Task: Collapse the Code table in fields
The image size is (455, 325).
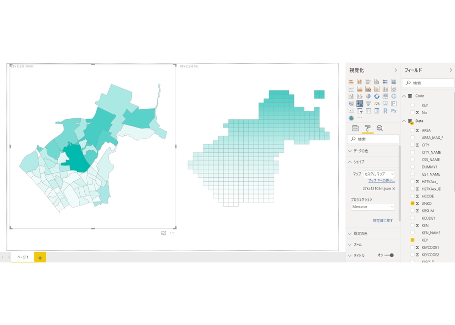Action: [404, 96]
